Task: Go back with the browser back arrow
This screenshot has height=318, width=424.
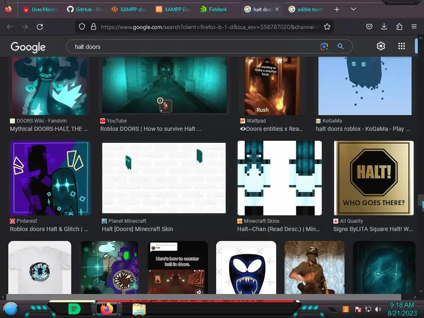Action: [x=10, y=27]
